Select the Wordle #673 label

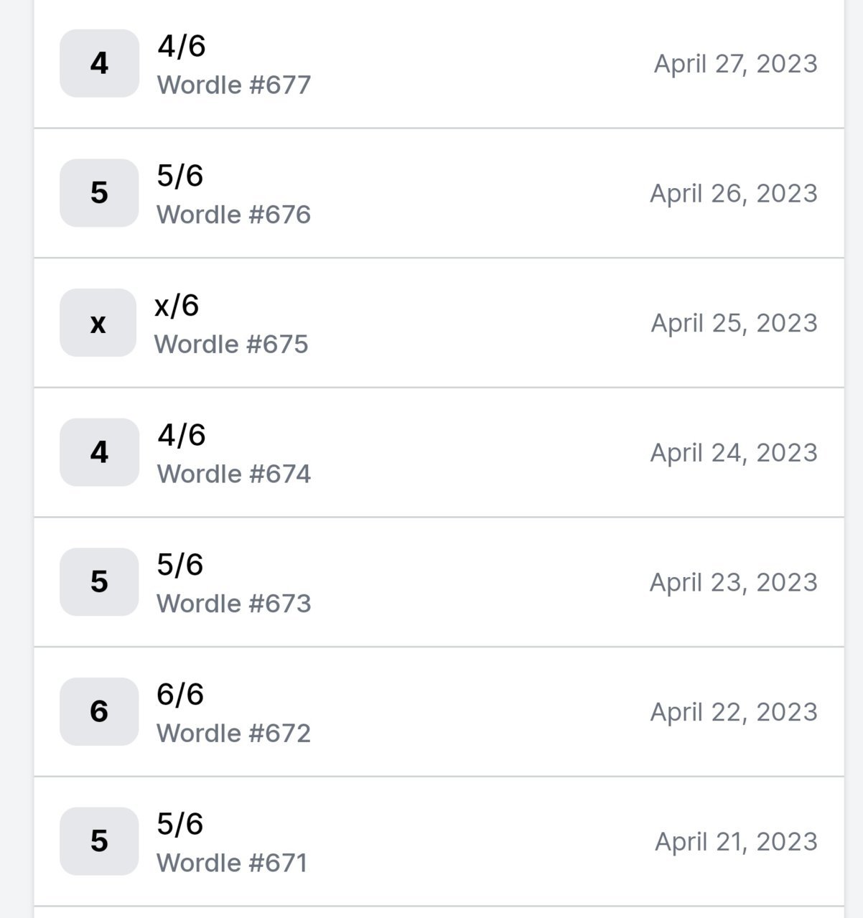(234, 604)
